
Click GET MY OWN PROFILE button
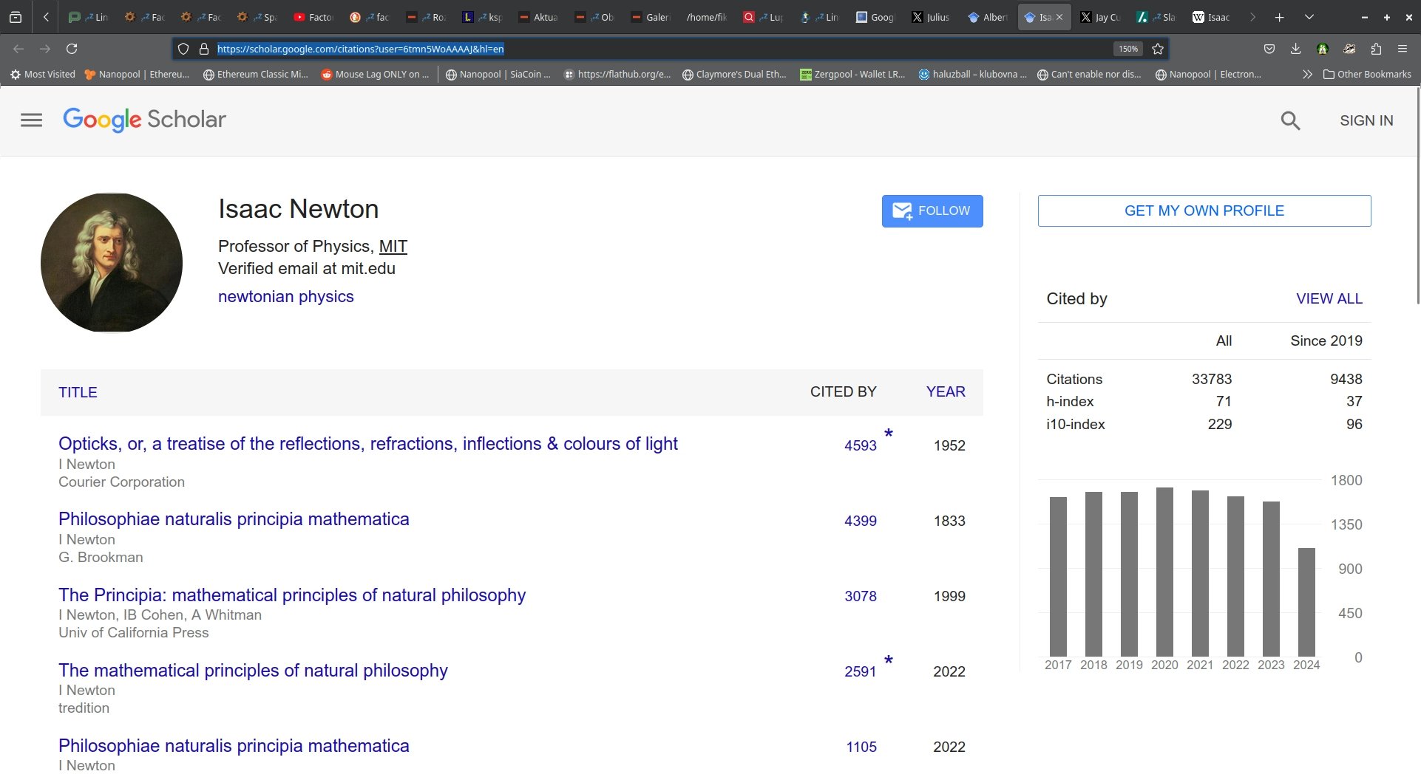click(x=1204, y=210)
